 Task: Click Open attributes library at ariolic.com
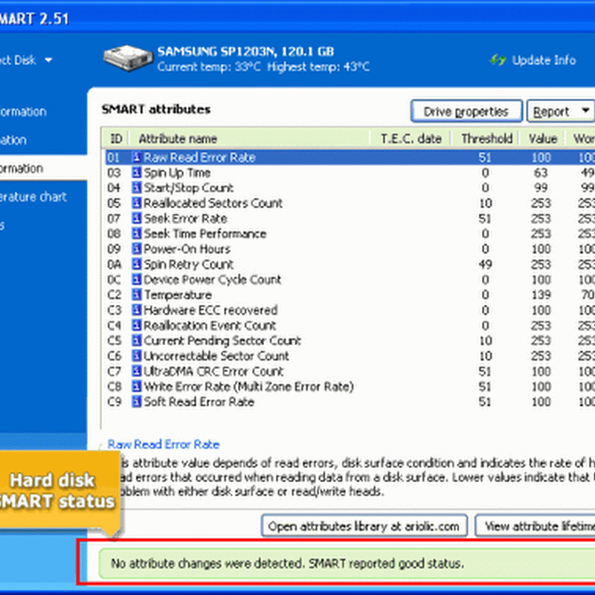coord(364,526)
